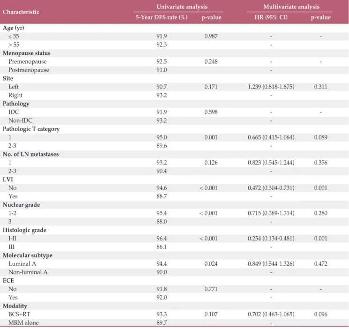Select the 'Multivariate analysis' header text
Image resolution: width=349 pixels, height=329 pixels.
[x=291, y=7]
